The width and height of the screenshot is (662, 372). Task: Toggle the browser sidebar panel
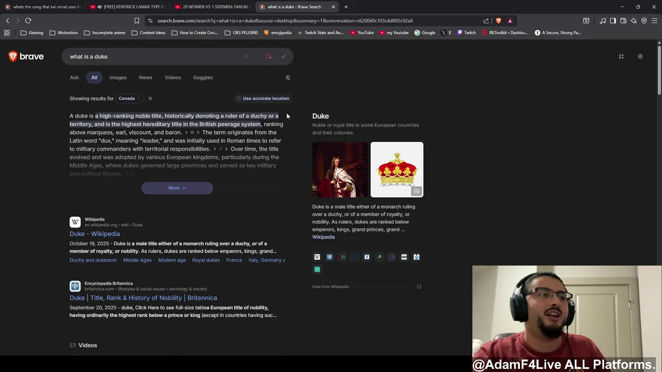coord(613,21)
